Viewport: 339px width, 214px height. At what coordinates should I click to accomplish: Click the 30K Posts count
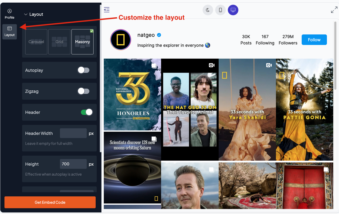(x=246, y=40)
